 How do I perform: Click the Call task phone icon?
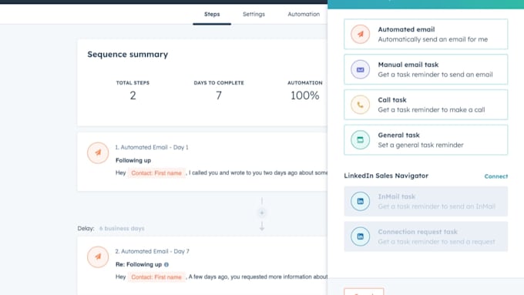coord(361,105)
